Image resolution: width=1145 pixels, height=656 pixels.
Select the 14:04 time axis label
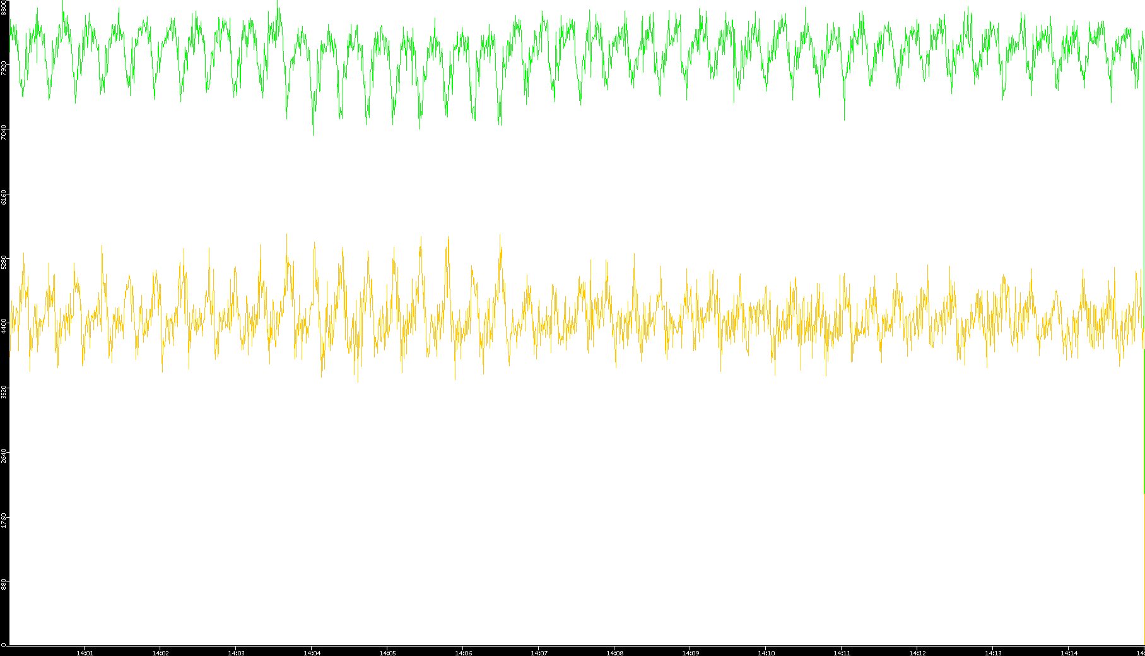312,653
